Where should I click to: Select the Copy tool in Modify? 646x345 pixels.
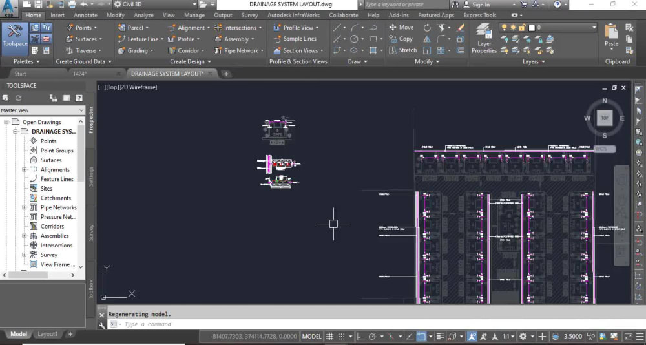400,39
